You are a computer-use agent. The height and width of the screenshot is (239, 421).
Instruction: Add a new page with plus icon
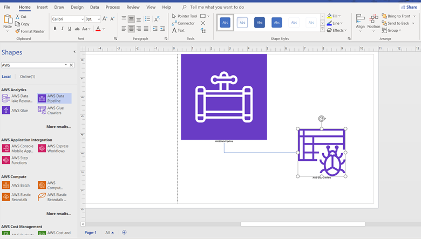[124, 233]
